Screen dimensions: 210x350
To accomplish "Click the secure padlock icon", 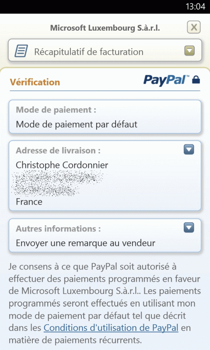I will (x=196, y=80).
